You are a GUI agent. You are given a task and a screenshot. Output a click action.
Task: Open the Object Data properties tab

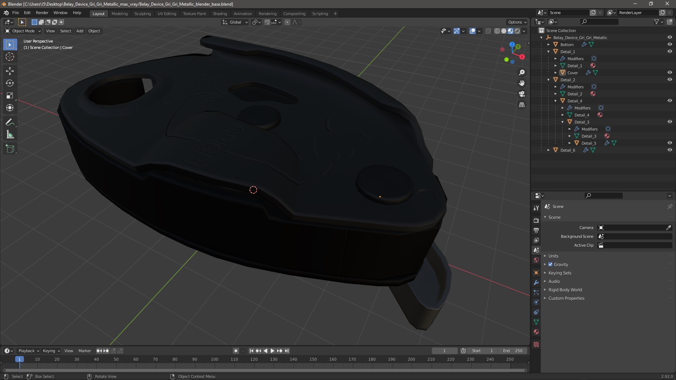(536, 322)
